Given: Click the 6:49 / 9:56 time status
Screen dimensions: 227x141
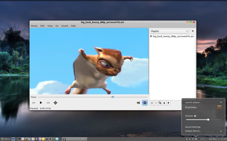Looking at the screenshot, I should [x=45, y=108].
